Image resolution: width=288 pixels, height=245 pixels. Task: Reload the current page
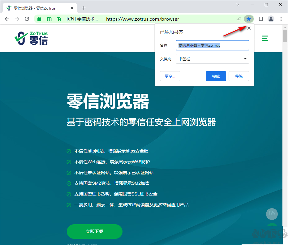[27, 19]
